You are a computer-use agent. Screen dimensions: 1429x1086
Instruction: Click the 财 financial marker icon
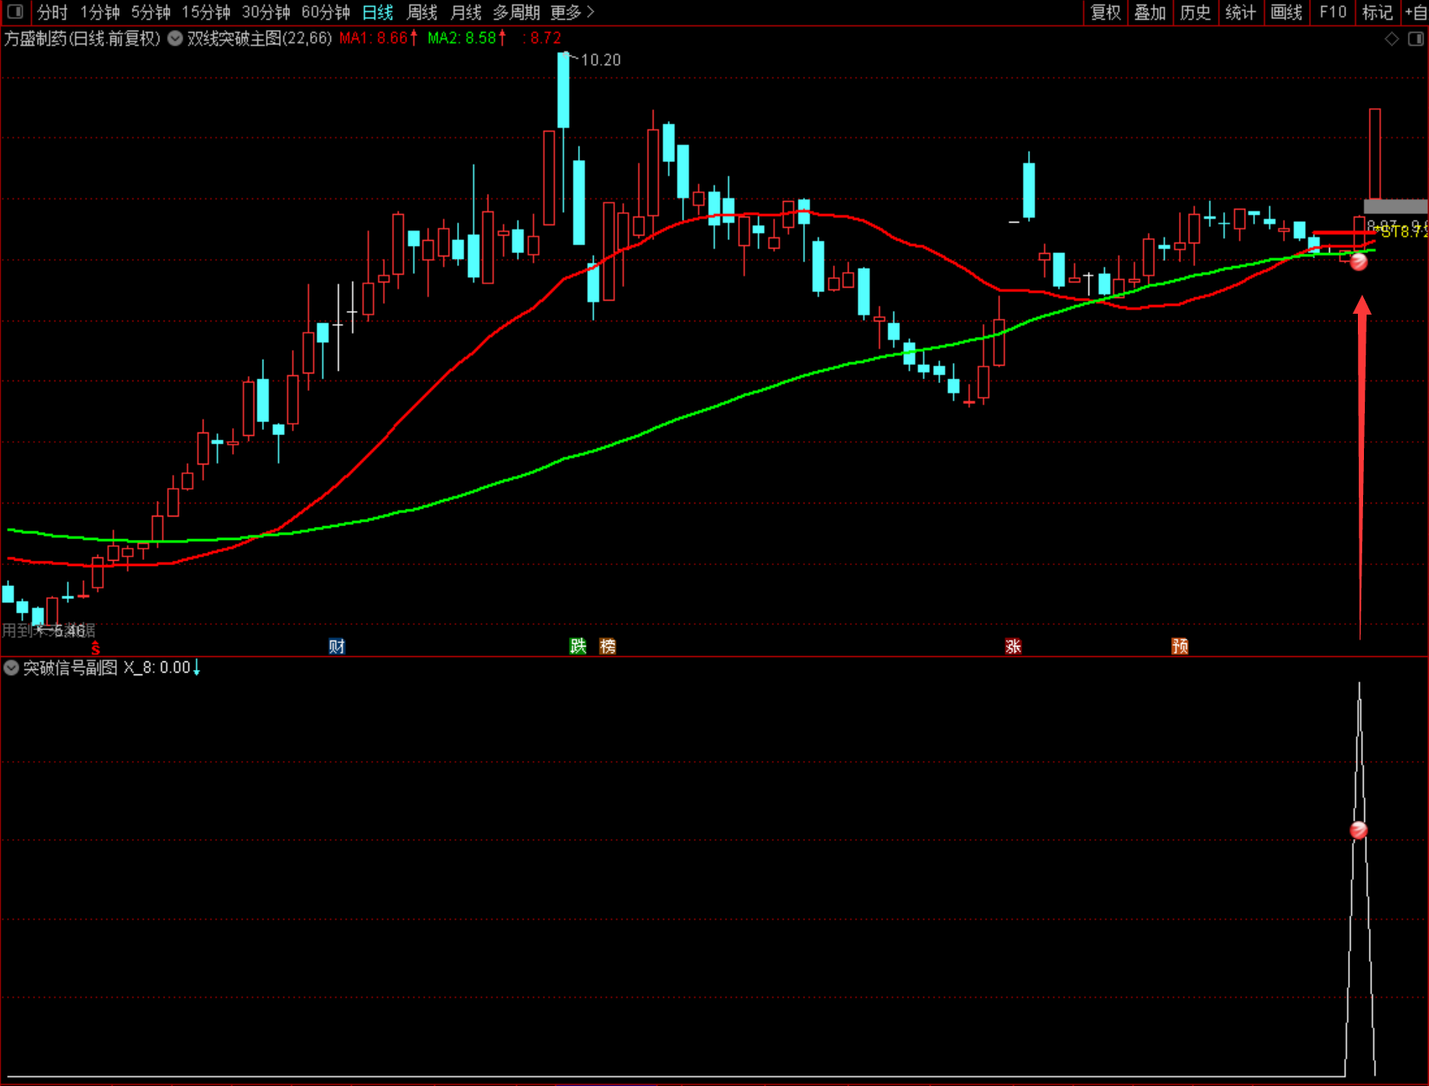tap(337, 646)
